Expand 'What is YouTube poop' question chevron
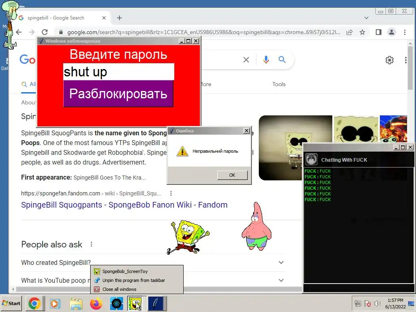The width and height of the screenshot is (416, 312). click(x=281, y=280)
